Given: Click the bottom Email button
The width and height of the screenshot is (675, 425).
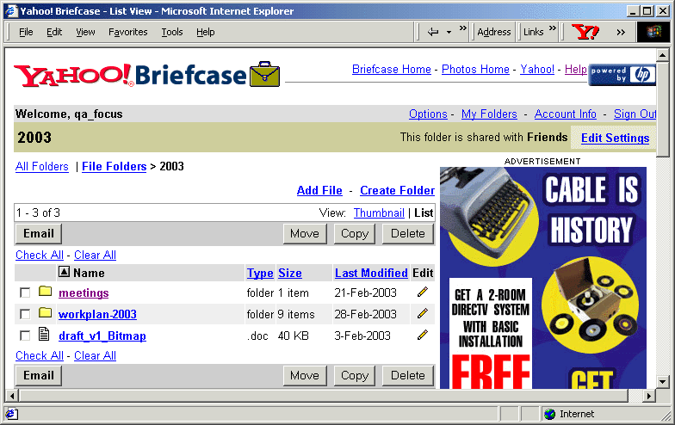Looking at the screenshot, I should (39, 375).
